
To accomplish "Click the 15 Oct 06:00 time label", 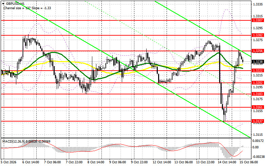I will (x=249, y=162).
